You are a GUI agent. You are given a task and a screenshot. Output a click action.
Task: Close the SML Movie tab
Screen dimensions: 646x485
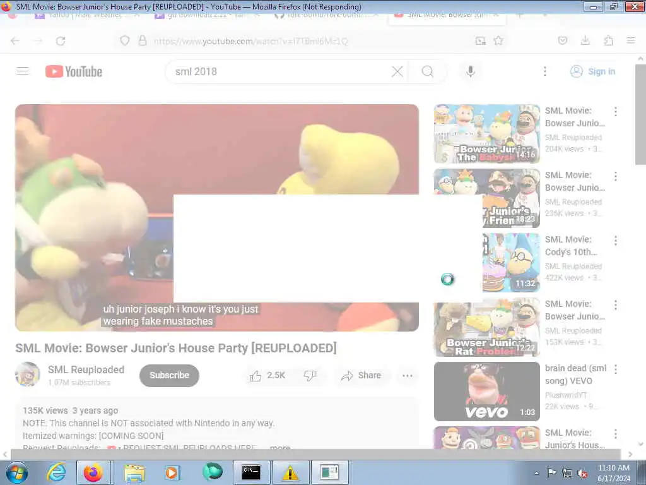click(x=496, y=15)
